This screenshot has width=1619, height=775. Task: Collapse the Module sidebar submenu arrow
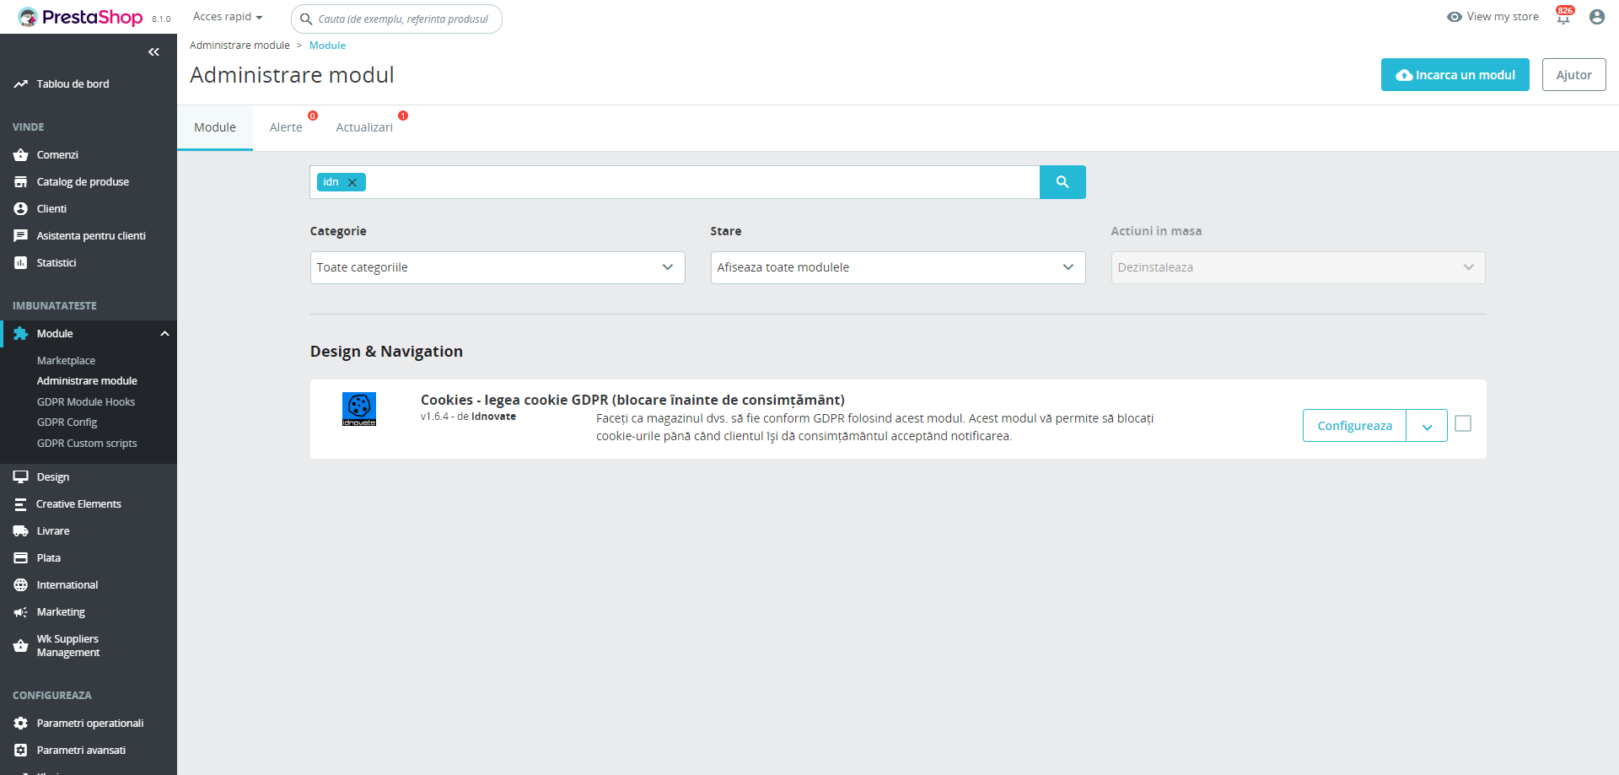[165, 334]
